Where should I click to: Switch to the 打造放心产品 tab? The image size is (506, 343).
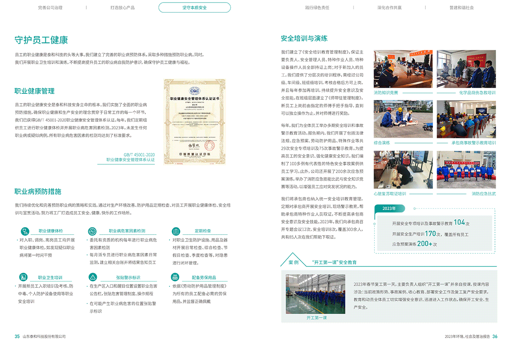122,8
